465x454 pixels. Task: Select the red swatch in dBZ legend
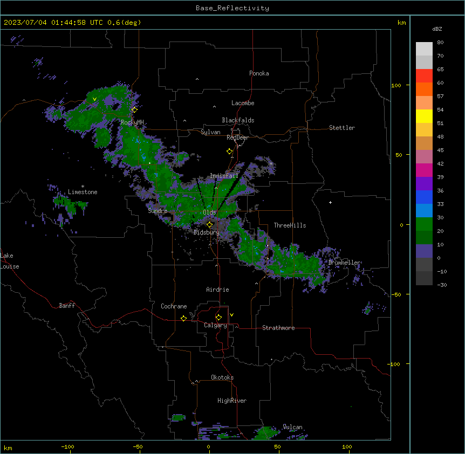point(424,76)
